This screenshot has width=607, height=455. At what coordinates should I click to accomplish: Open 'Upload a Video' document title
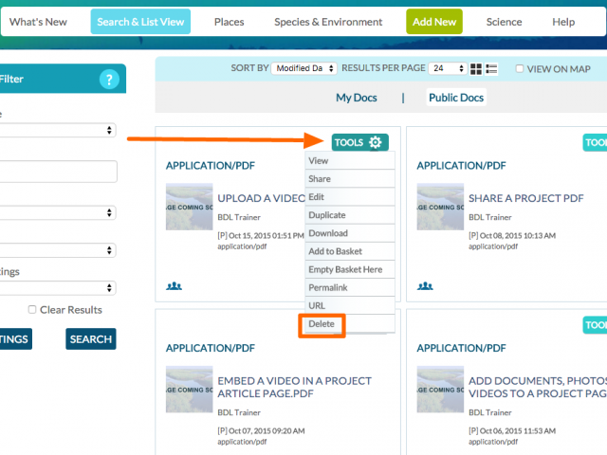tap(262, 198)
